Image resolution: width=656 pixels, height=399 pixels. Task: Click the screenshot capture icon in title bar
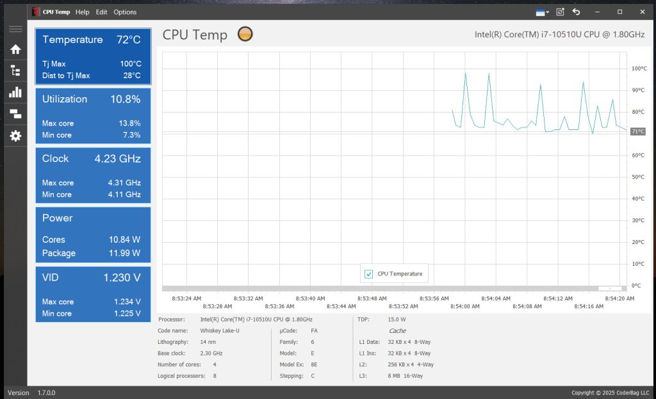560,12
